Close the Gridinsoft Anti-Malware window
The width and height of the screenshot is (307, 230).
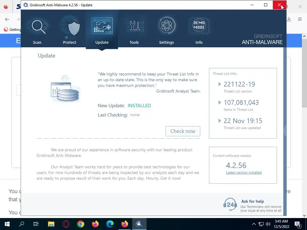click(x=279, y=5)
